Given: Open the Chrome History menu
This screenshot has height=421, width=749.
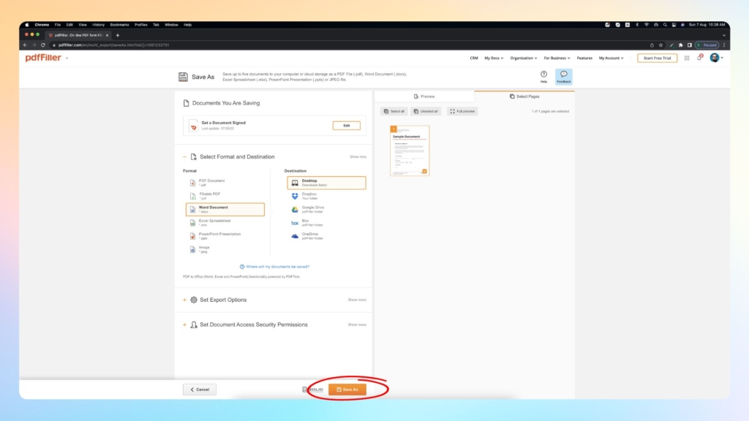Looking at the screenshot, I should [99, 25].
